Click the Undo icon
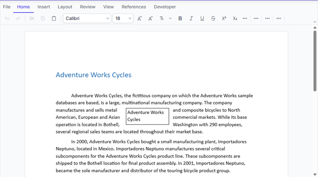This screenshot has width=318, height=177. click(x=7, y=18)
